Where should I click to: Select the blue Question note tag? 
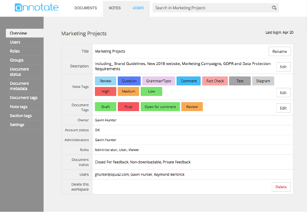[x=129, y=81]
